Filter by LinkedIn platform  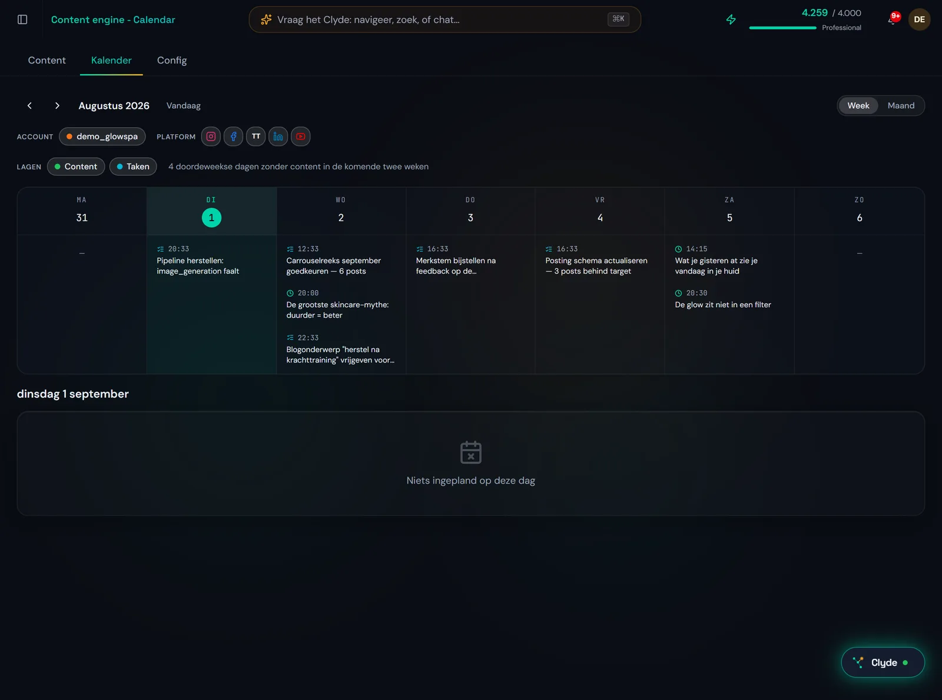278,136
